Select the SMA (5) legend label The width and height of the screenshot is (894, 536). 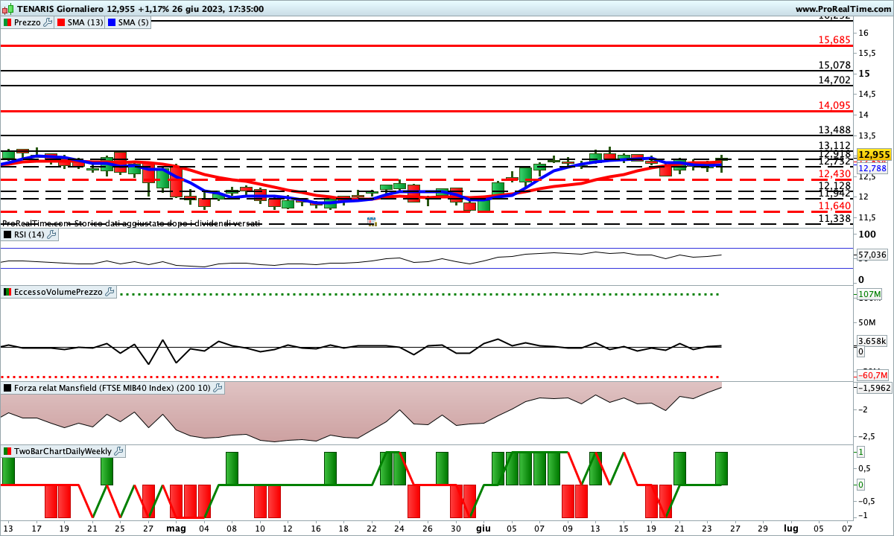coord(134,22)
